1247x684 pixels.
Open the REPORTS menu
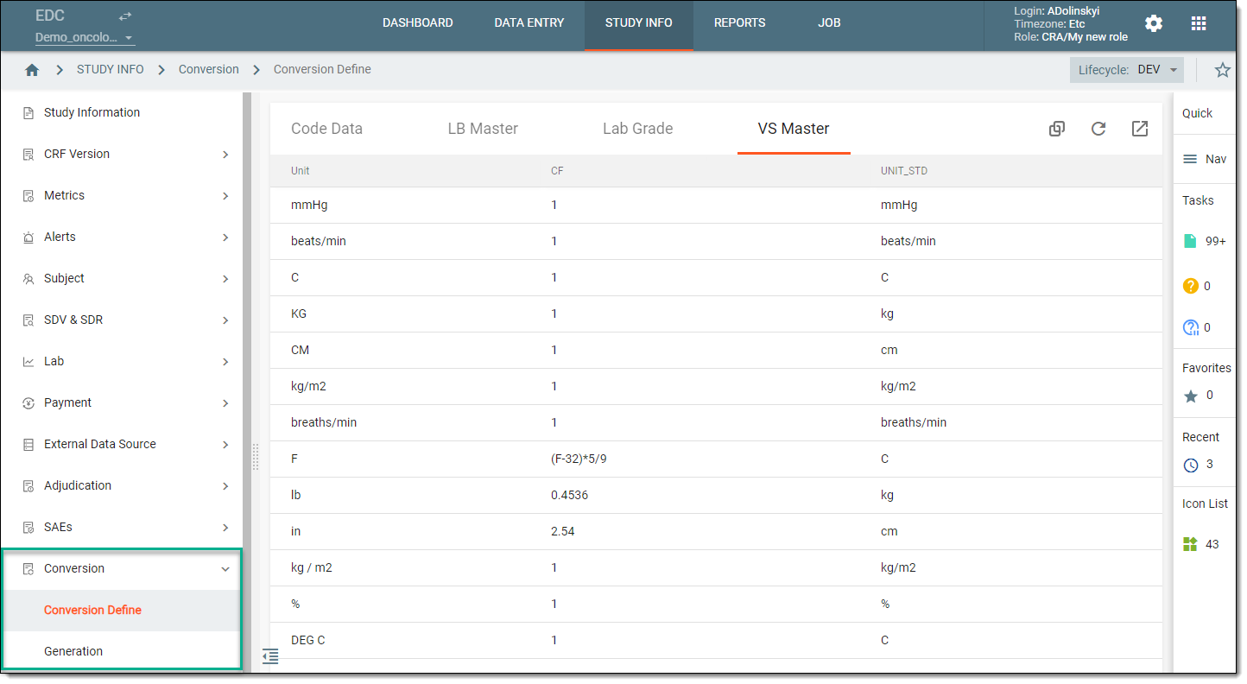740,23
